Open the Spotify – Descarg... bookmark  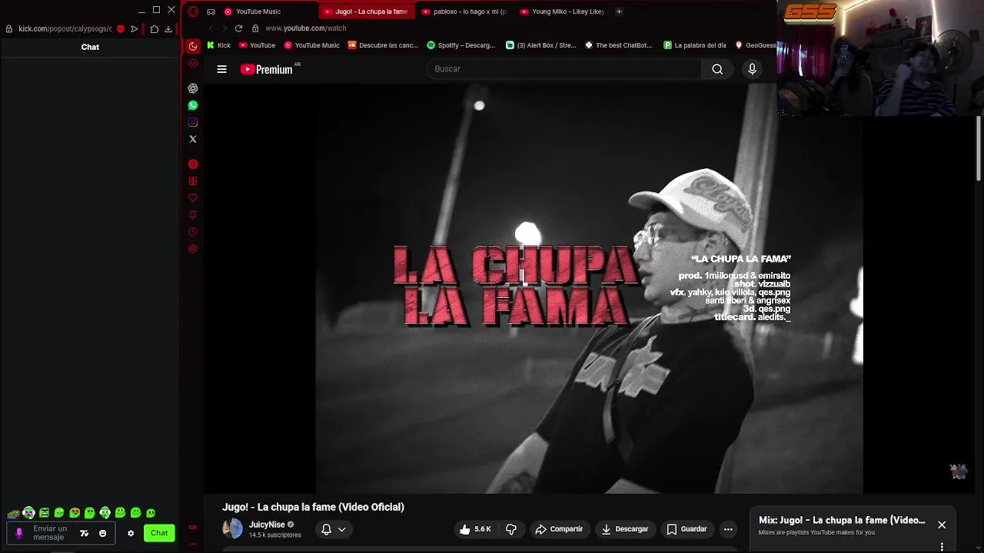pyautogui.click(x=461, y=45)
